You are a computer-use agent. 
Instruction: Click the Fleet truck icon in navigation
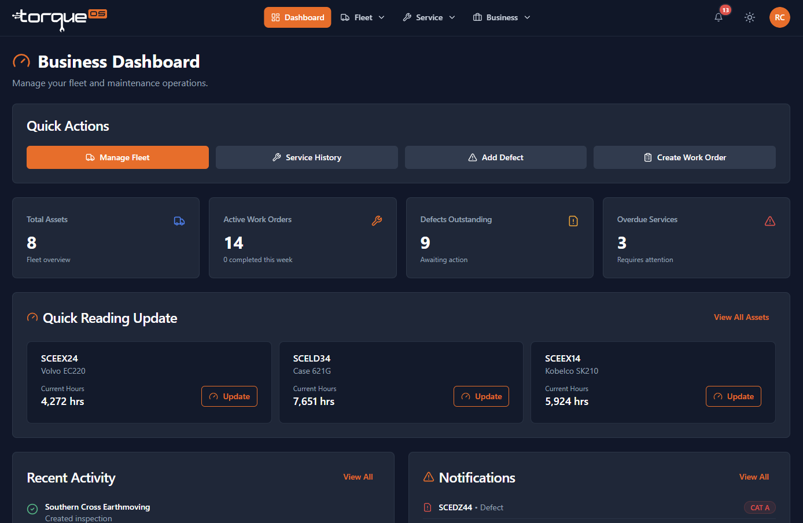pos(345,17)
